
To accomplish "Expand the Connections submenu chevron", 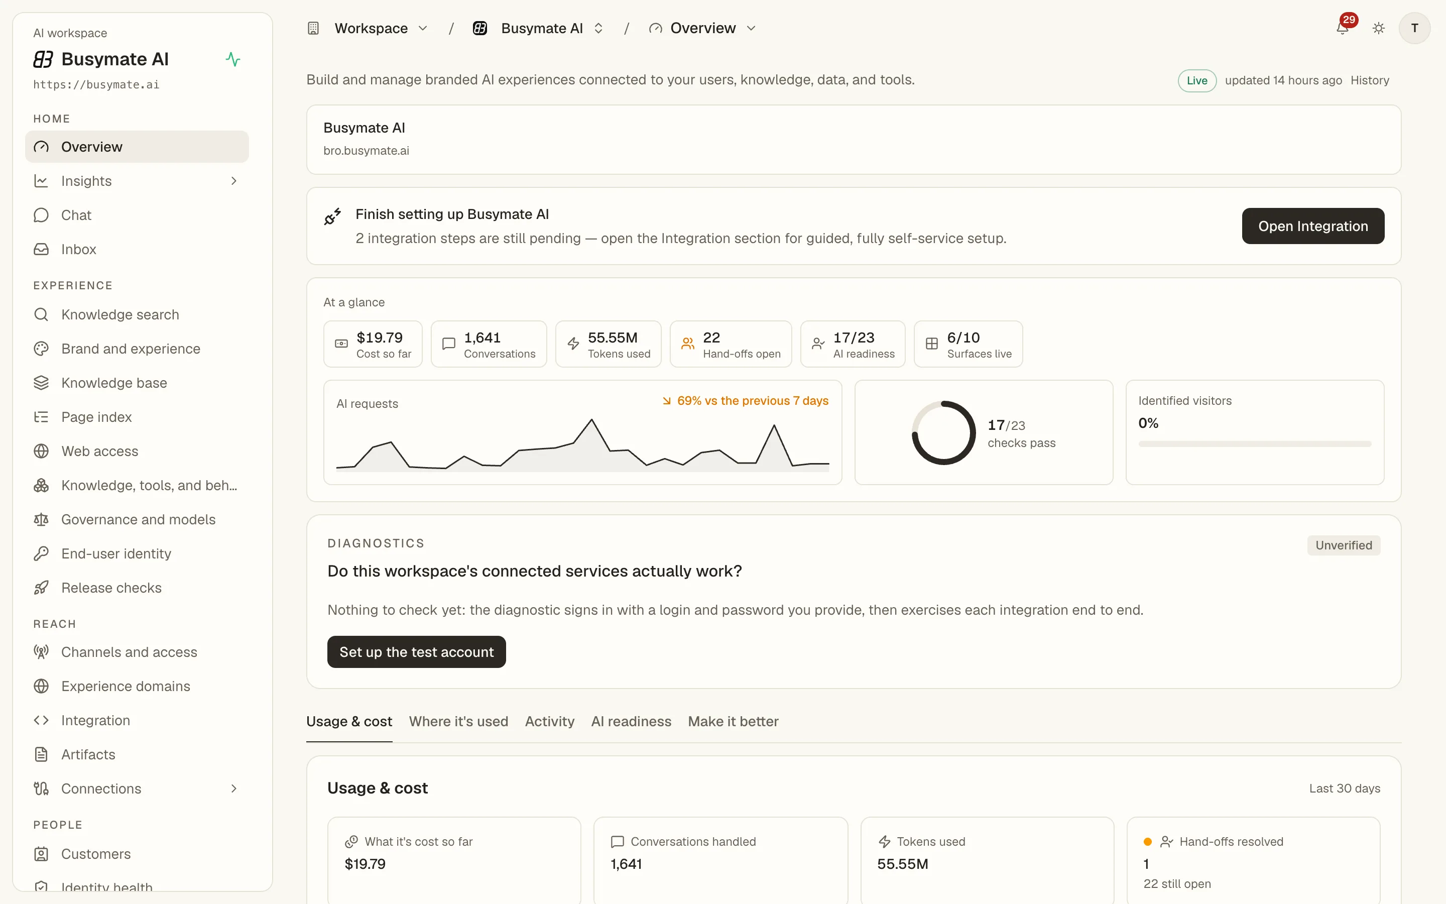I will pos(233,788).
